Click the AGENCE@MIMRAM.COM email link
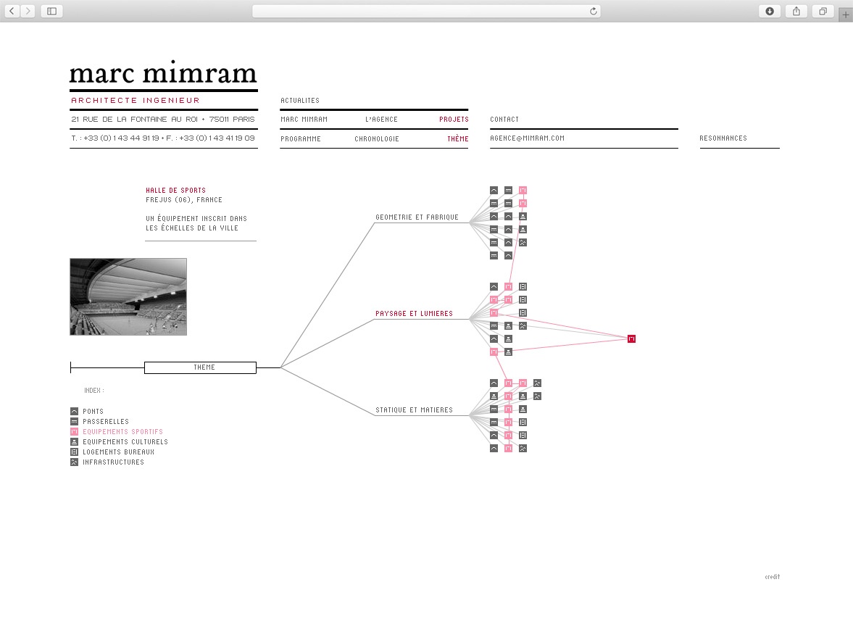853x632 pixels. click(527, 138)
